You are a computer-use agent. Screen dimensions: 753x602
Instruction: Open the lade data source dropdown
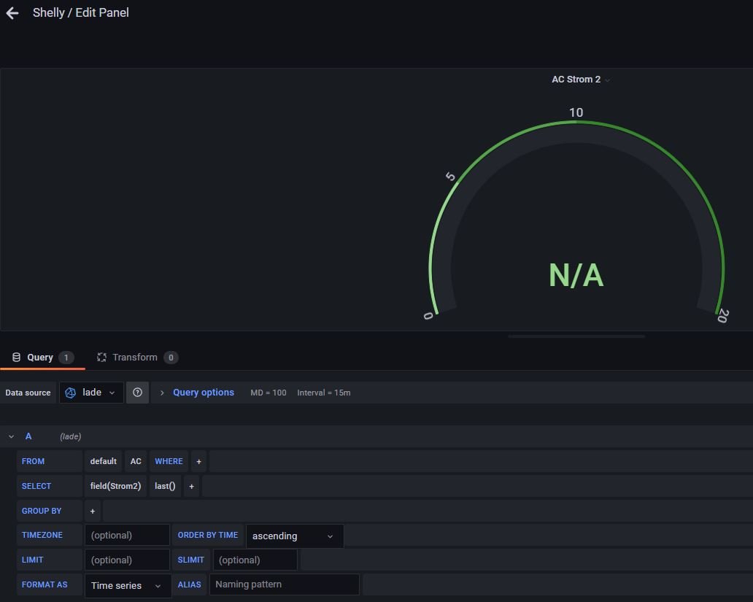pos(92,393)
